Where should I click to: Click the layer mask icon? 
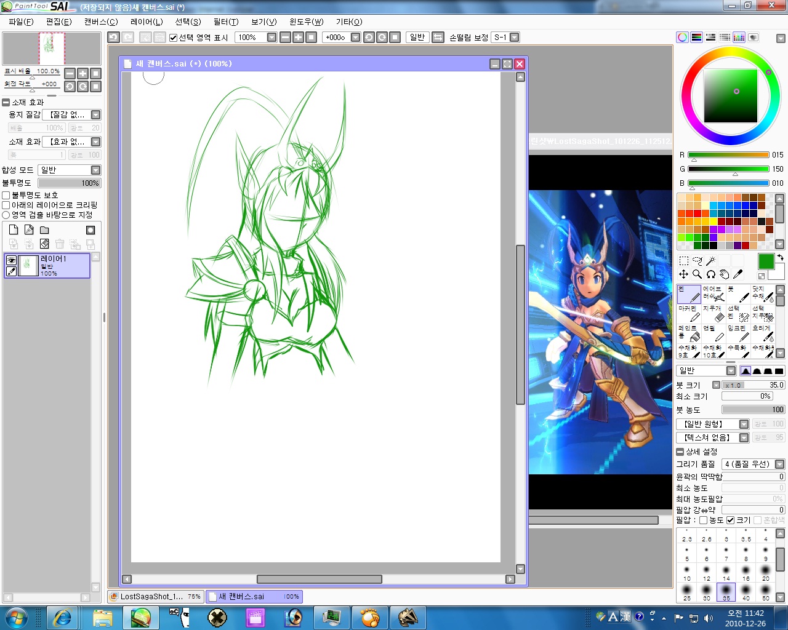(90, 230)
